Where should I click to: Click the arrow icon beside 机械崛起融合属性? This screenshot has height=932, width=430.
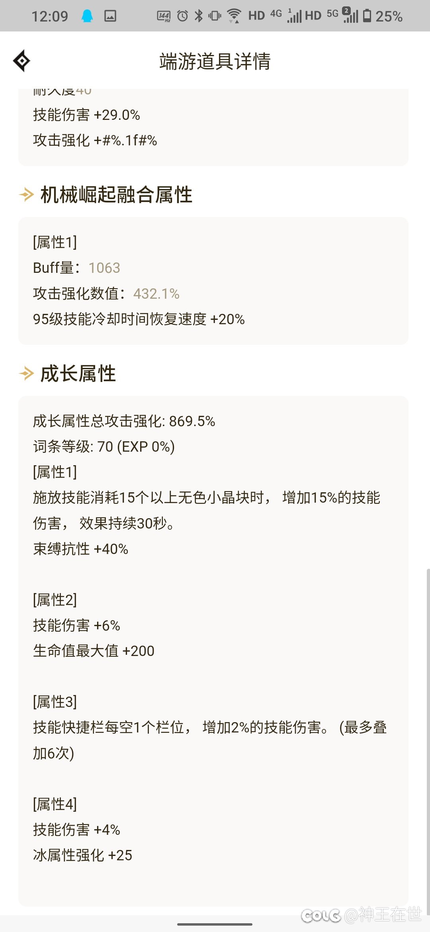point(27,195)
